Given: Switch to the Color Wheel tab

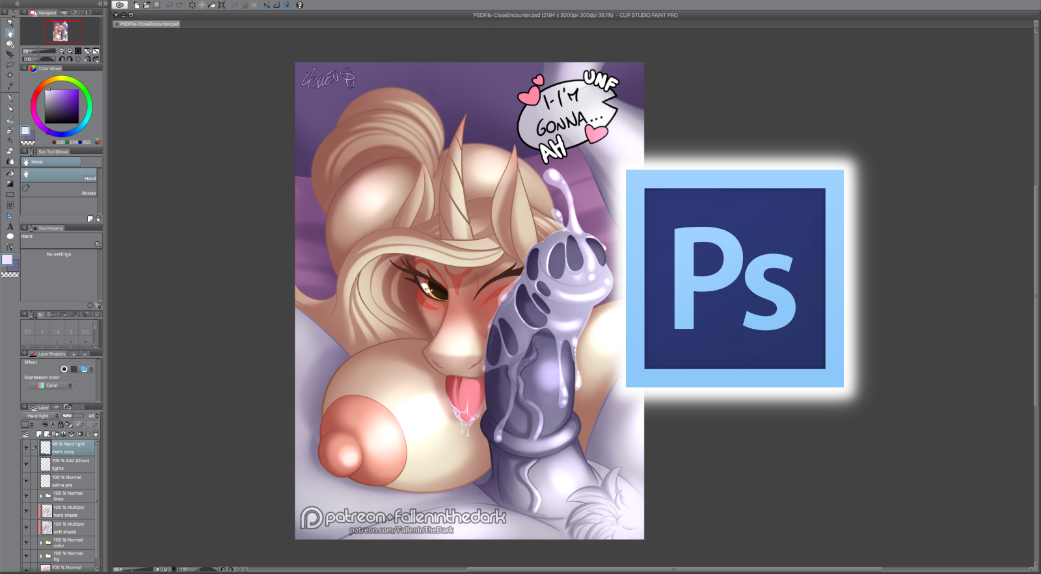Looking at the screenshot, I should [46, 68].
